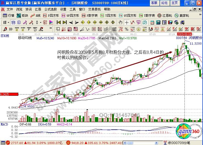Screen dimensions: 203x145
Task: Launch the 赢家轮 wheel tool
Action: pyautogui.click(x=182, y=16)
